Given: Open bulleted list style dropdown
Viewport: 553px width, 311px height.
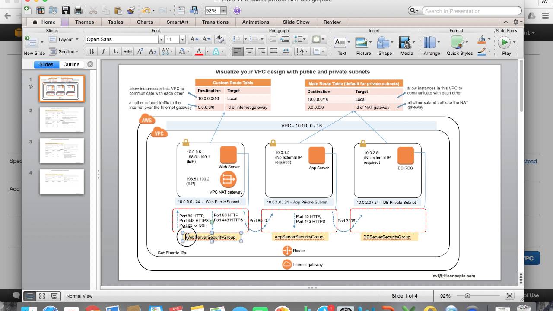Looking at the screenshot, I should pyautogui.click(x=245, y=39).
